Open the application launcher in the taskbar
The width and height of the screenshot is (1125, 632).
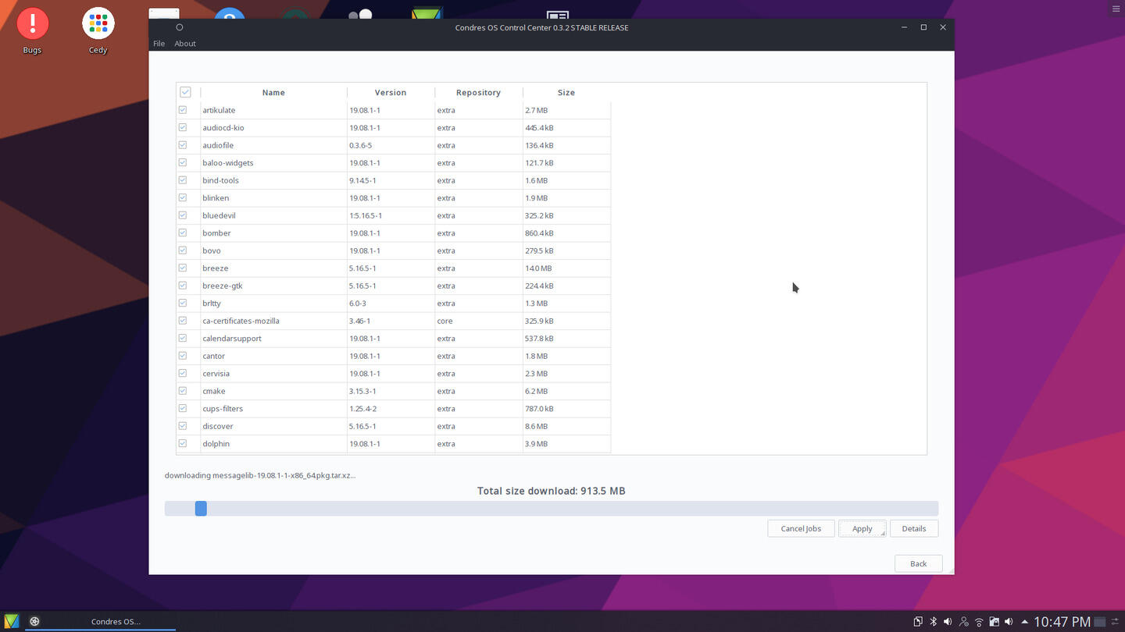click(12, 621)
